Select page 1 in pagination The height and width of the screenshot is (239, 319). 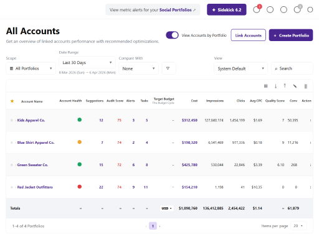pyautogui.click(x=153, y=226)
